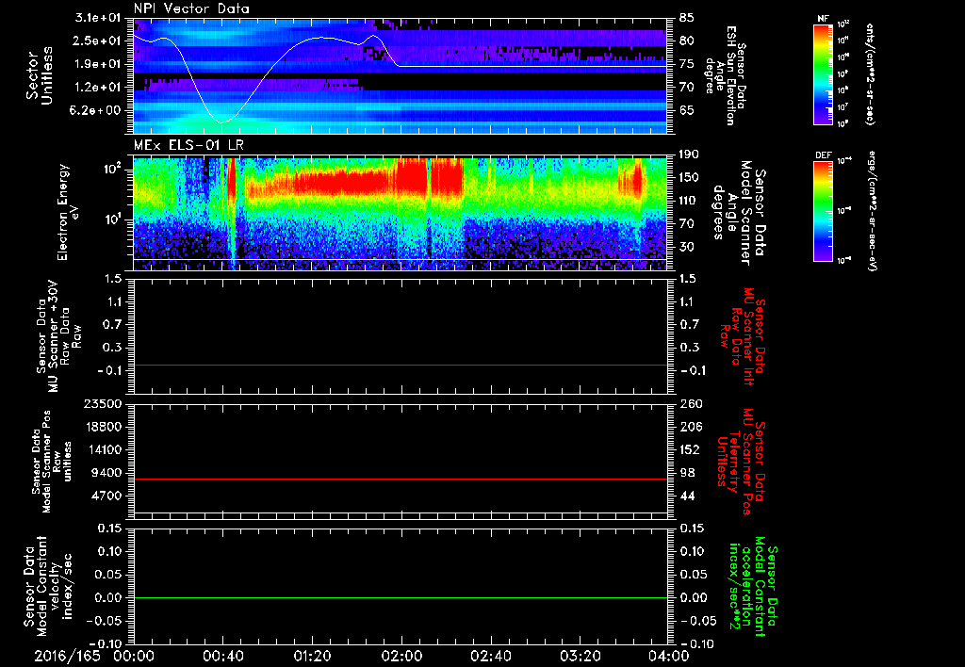This screenshot has height=667, width=965.
Task: Click the green constant velocity line
Action: point(401,597)
